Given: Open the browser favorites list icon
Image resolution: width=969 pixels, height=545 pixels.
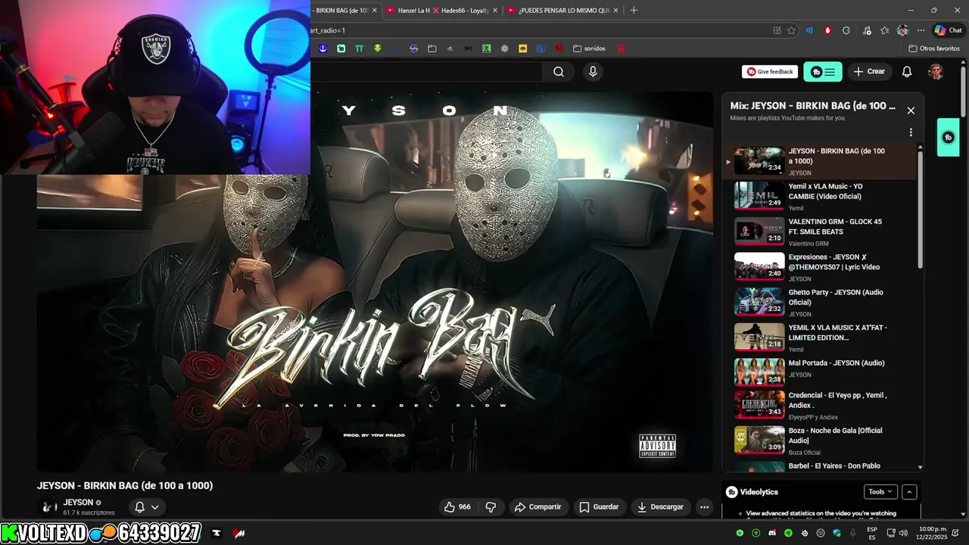Looking at the screenshot, I should coord(884,30).
